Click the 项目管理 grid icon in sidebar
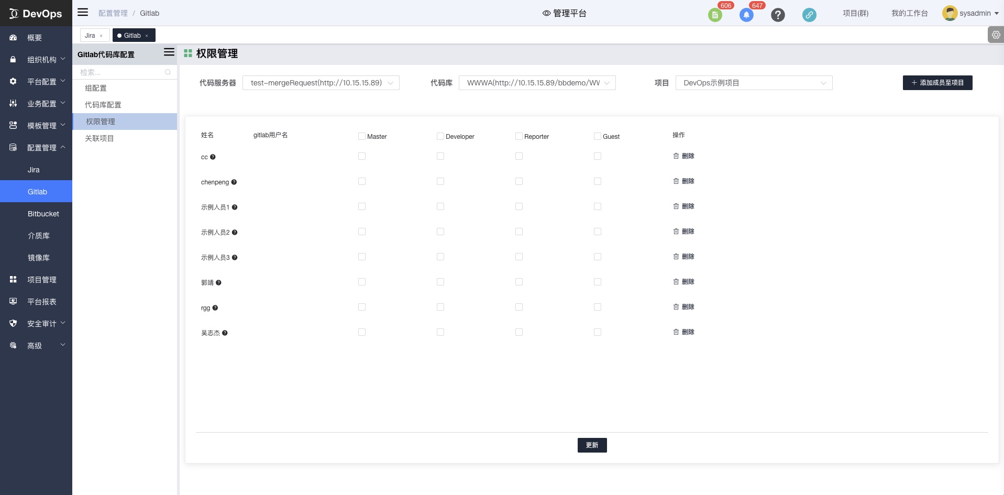1004x495 pixels. 13,280
